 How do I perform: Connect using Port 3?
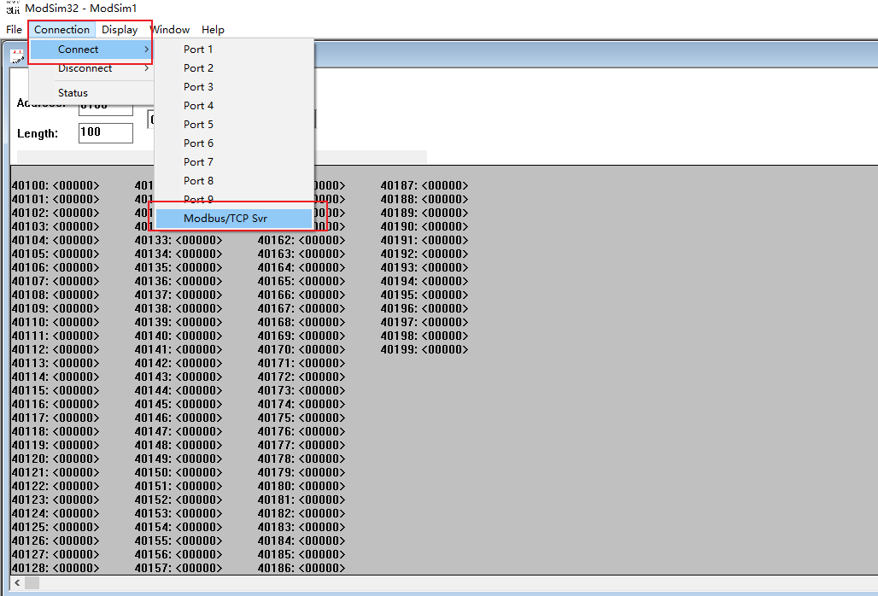198,87
